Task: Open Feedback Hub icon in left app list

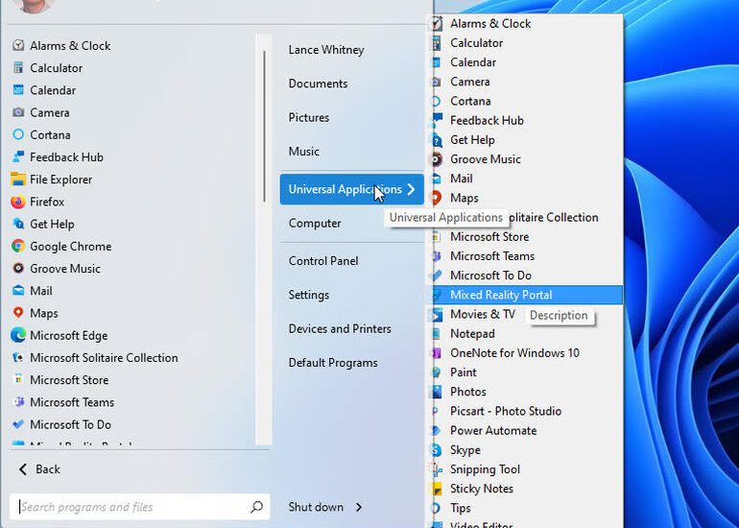Action: pos(18,156)
